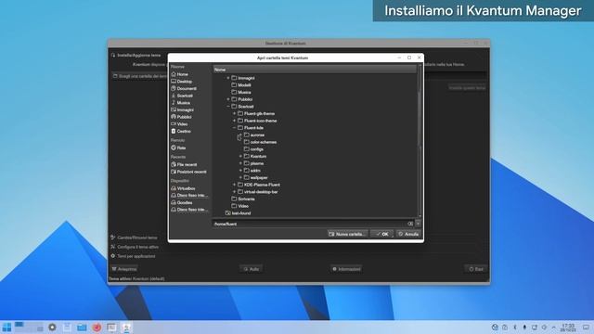Select Musica in the places sidebar
The width and height of the screenshot is (594, 334).
[181, 103]
